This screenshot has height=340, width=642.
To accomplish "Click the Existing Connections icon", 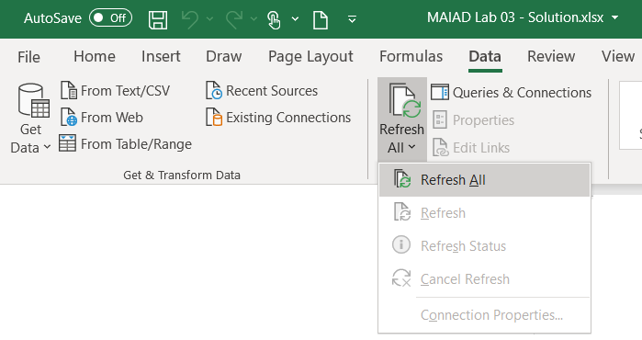I will click(x=214, y=117).
